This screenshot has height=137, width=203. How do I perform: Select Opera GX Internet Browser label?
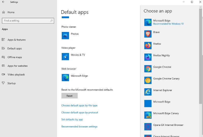click(x=168, y=125)
